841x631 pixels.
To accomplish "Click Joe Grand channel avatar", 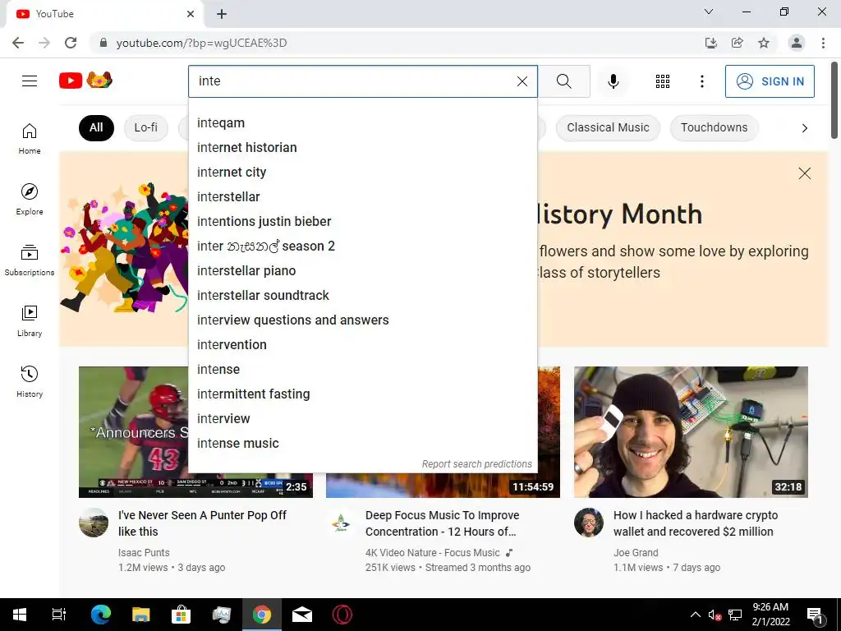I will tap(588, 523).
